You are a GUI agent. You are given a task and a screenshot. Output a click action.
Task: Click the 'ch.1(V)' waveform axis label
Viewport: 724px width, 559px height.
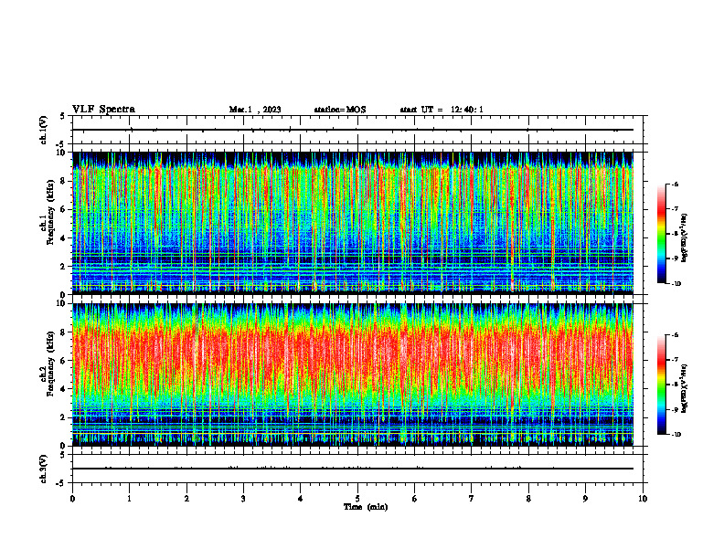pyautogui.click(x=44, y=130)
